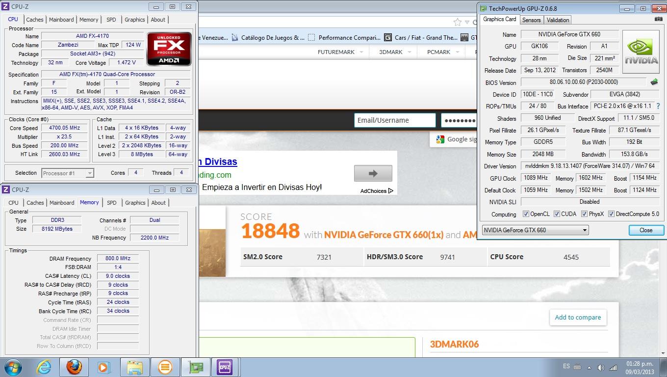This screenshot has width=667, height=377.
Task: Click the GPU Clock 1089 MHz field
Action: (x=536, y=178)
